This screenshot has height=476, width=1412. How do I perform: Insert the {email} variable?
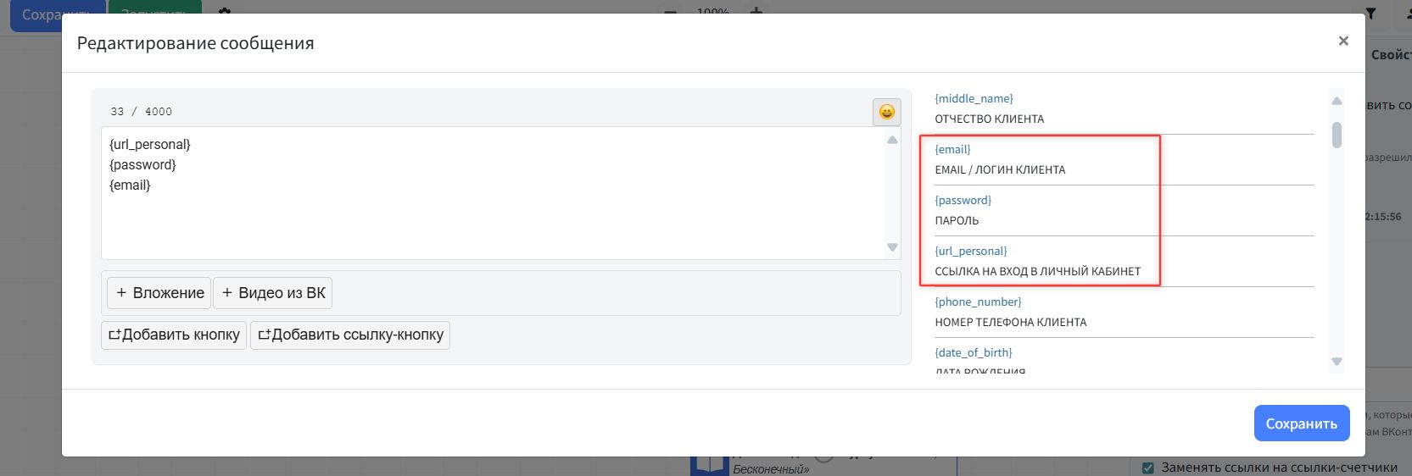pos(952,150)
